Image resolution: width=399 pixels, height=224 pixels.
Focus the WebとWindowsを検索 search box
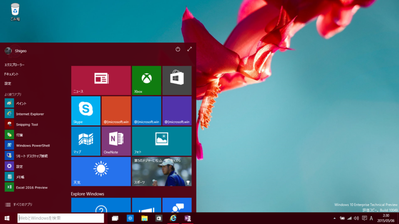pyautogui.click(x=60, y=218)
